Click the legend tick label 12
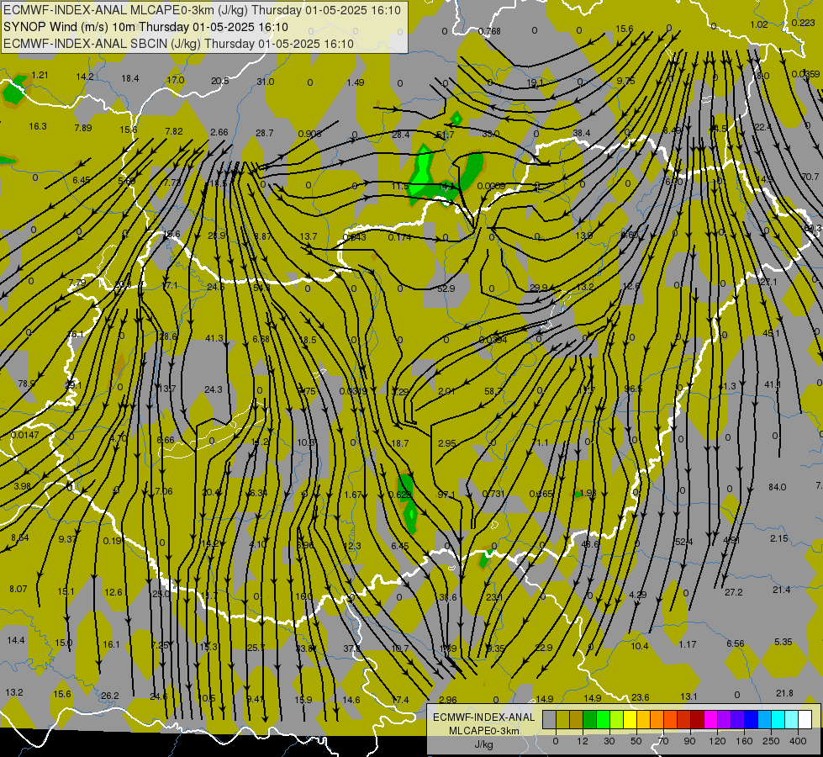823x757 pixels. [x=582, y=741]
